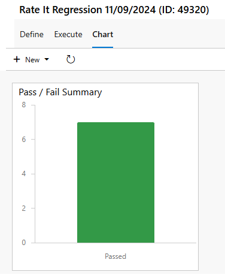Viewport: 225px width, 275px height.
Task: Select the Chart tab
Action: pos(103,34)
